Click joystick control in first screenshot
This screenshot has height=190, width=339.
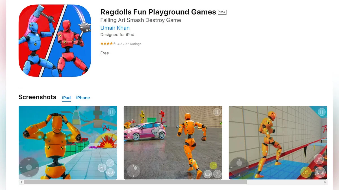(29, 167)
